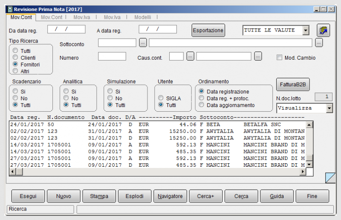Click the horizontal scrollbar right arrow
This screenshot has height=220, width=341.
pos(303,172)
